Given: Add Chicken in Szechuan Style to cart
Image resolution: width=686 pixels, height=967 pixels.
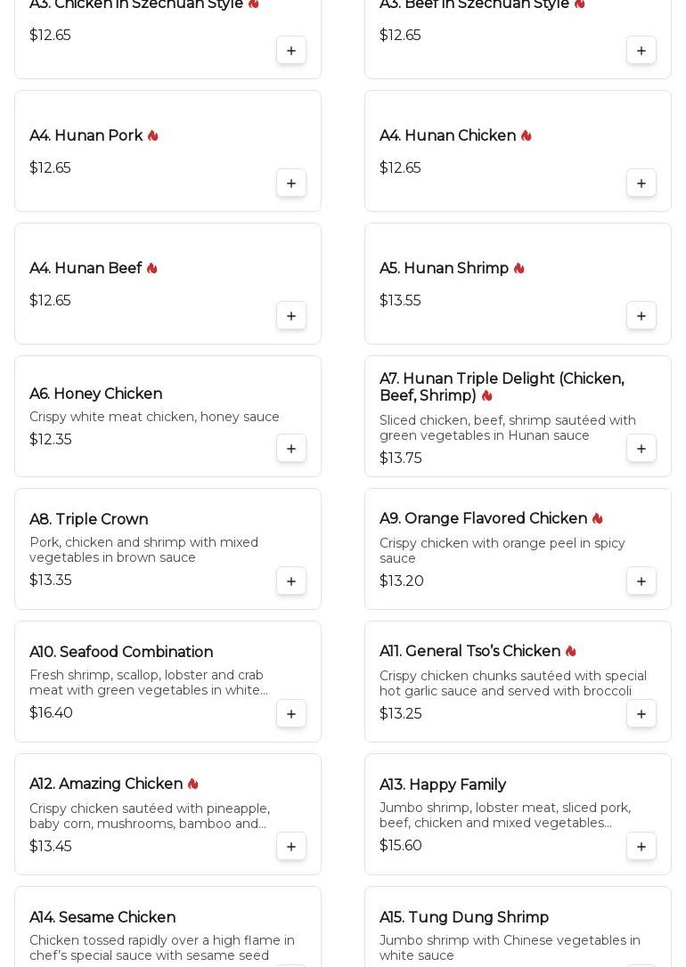Looking at the screenshot, I should [291, 51].
